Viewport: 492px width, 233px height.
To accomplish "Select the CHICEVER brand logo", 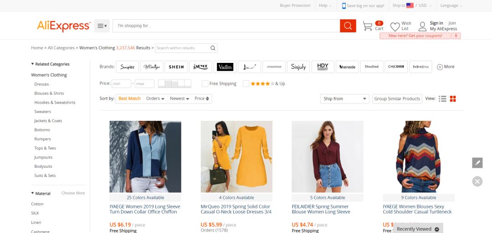I will [396, 67].
